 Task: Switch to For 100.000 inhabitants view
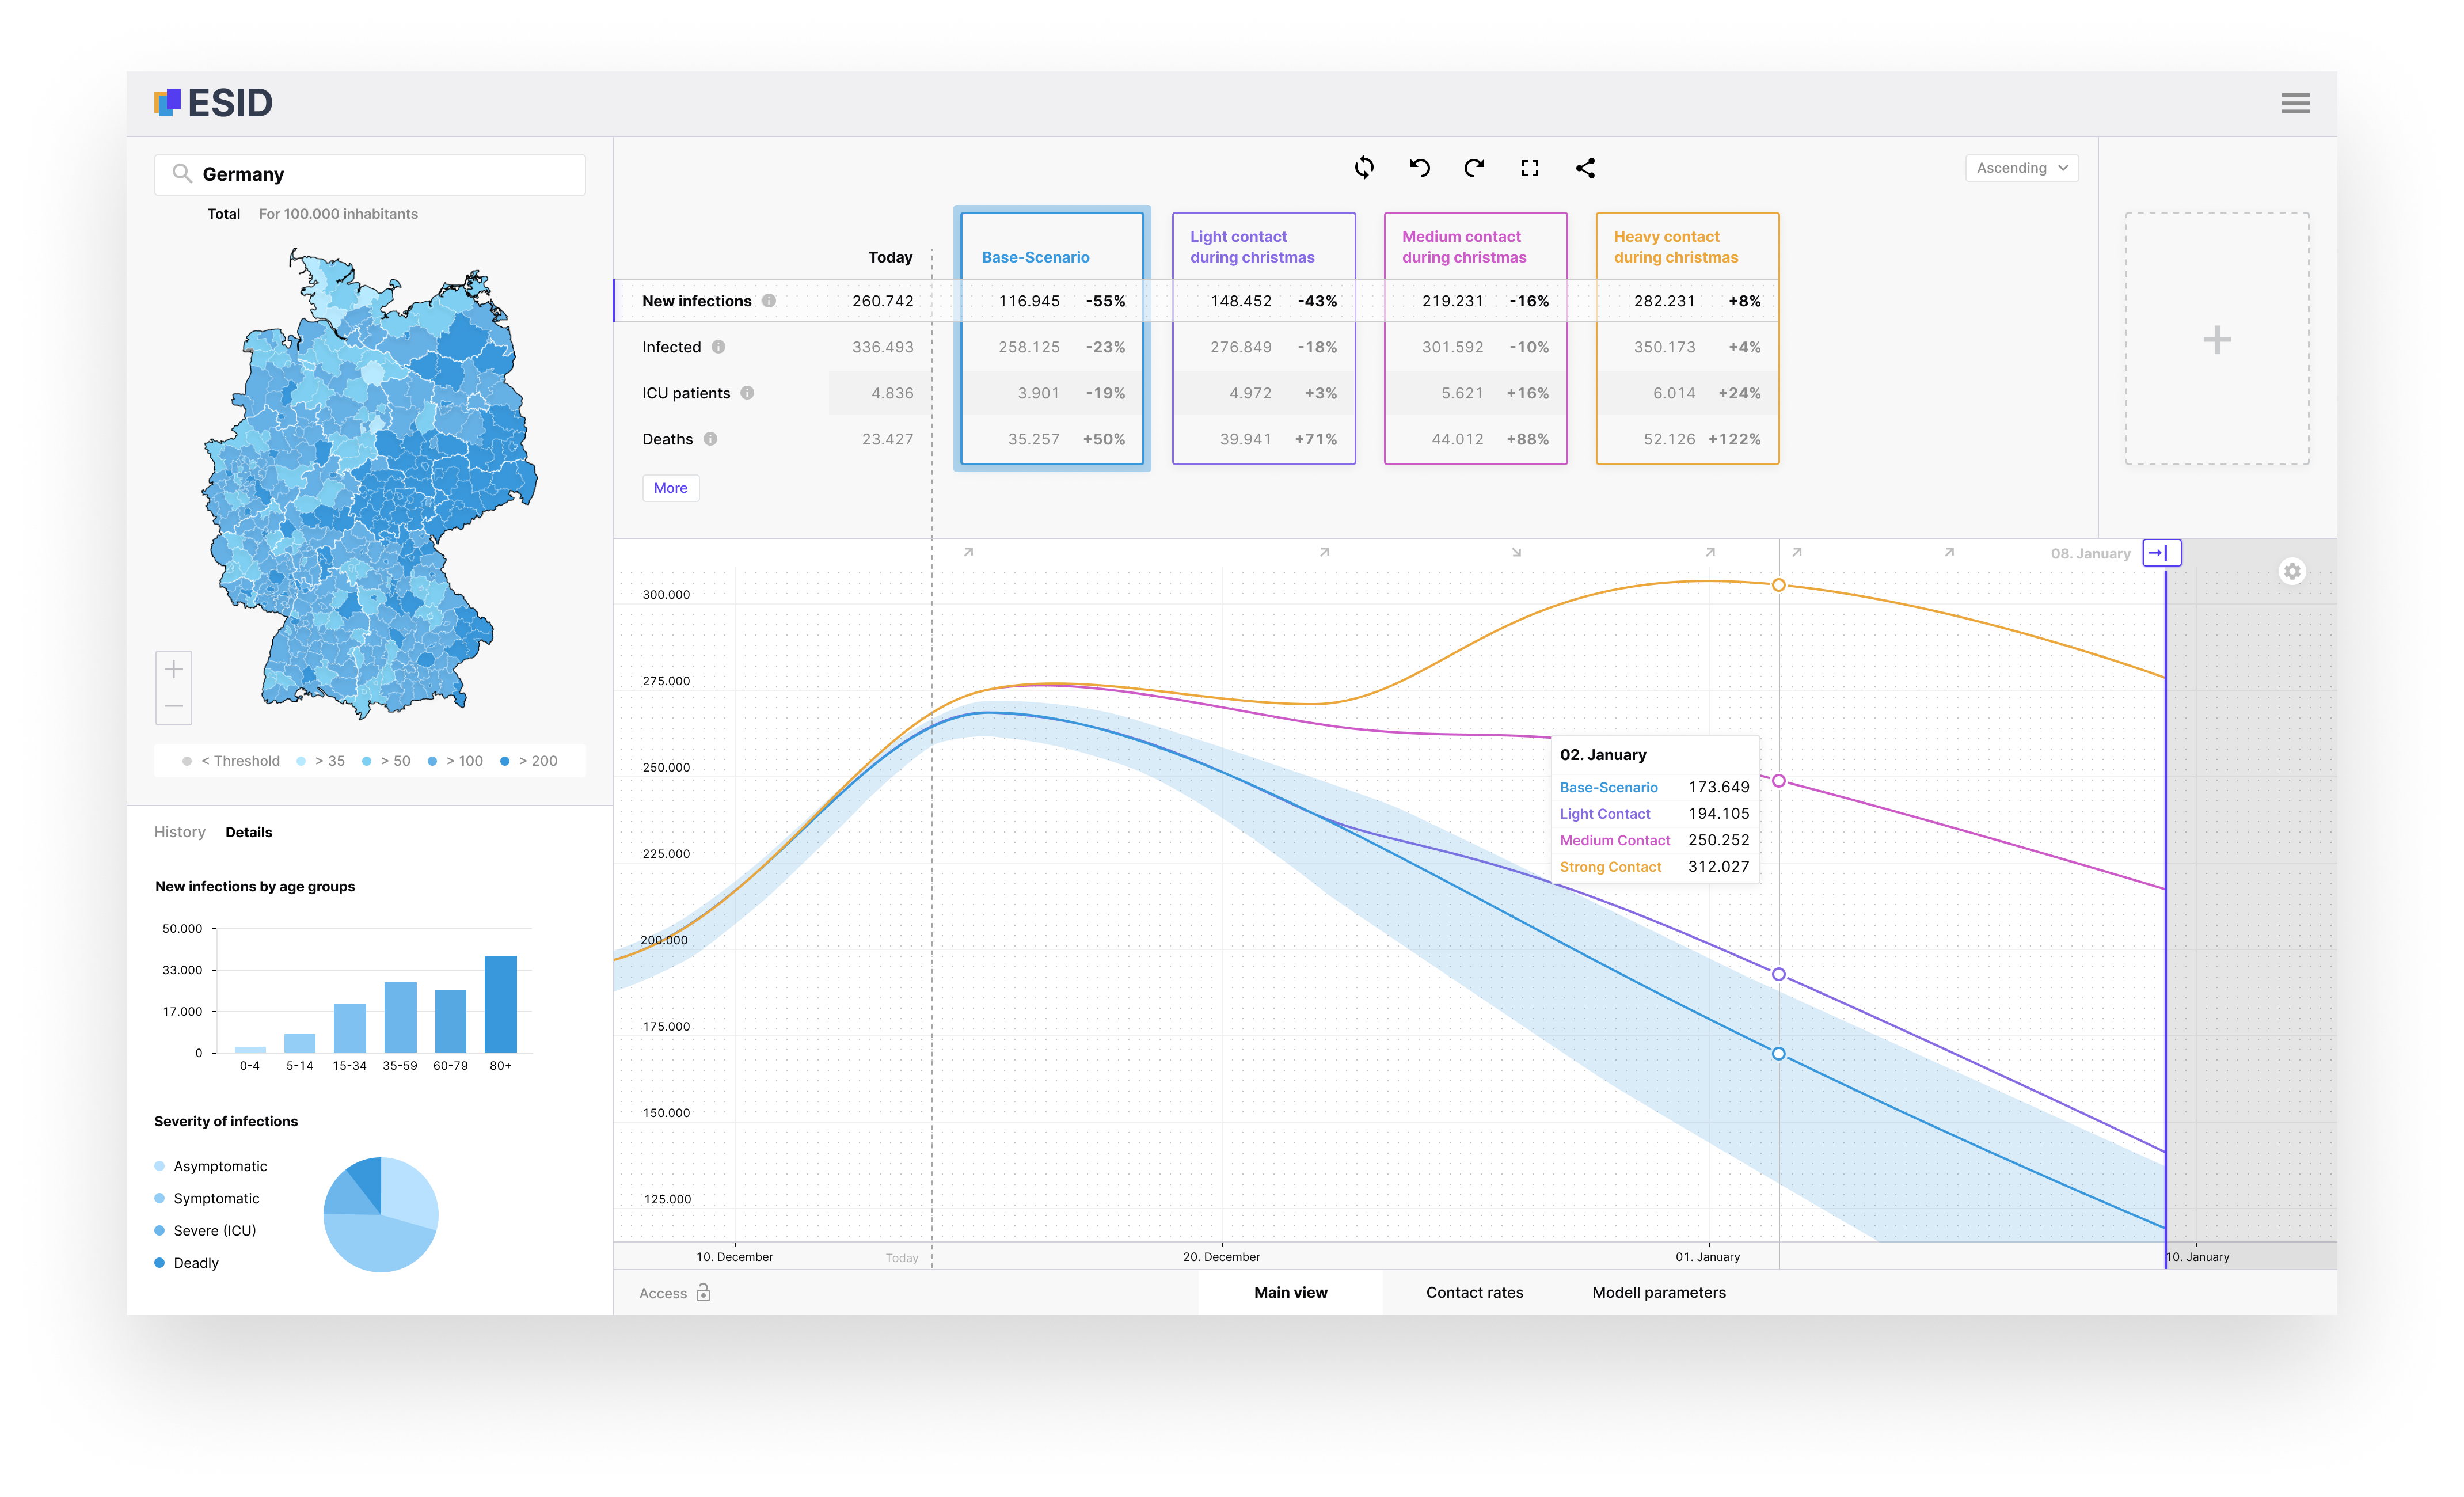click(338, 214)
